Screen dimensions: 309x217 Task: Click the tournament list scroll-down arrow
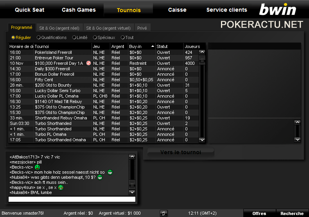pos(202,140)
